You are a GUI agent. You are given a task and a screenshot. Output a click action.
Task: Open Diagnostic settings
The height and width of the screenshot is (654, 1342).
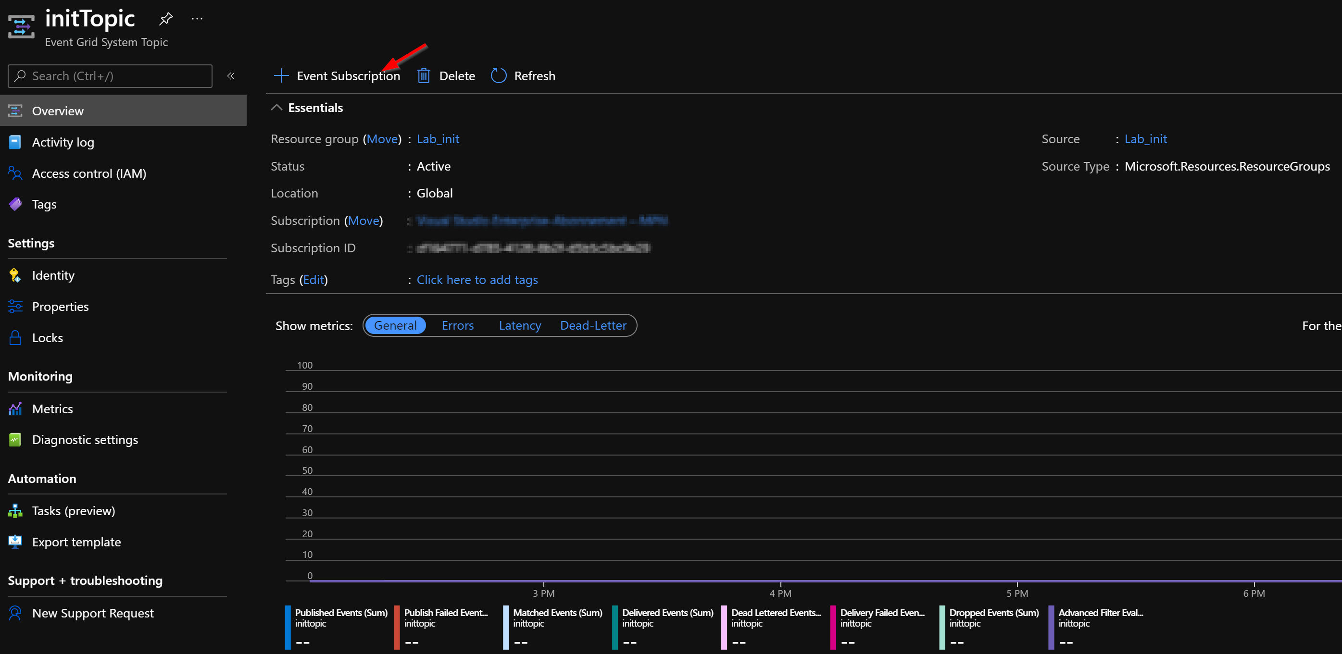[x=85, y=440]
